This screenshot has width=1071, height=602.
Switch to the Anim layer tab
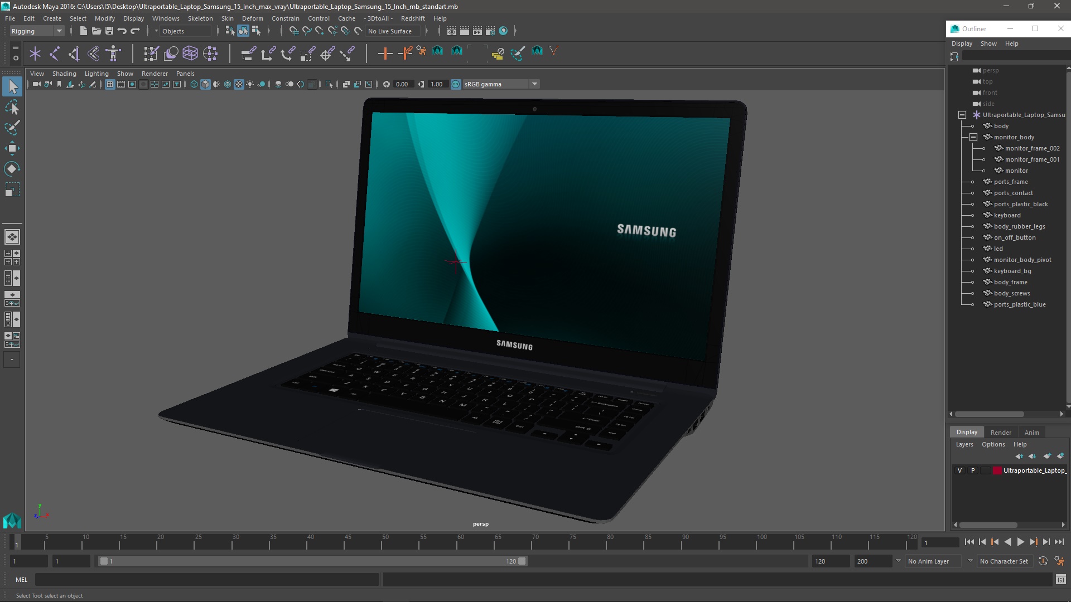point(1031,433)
